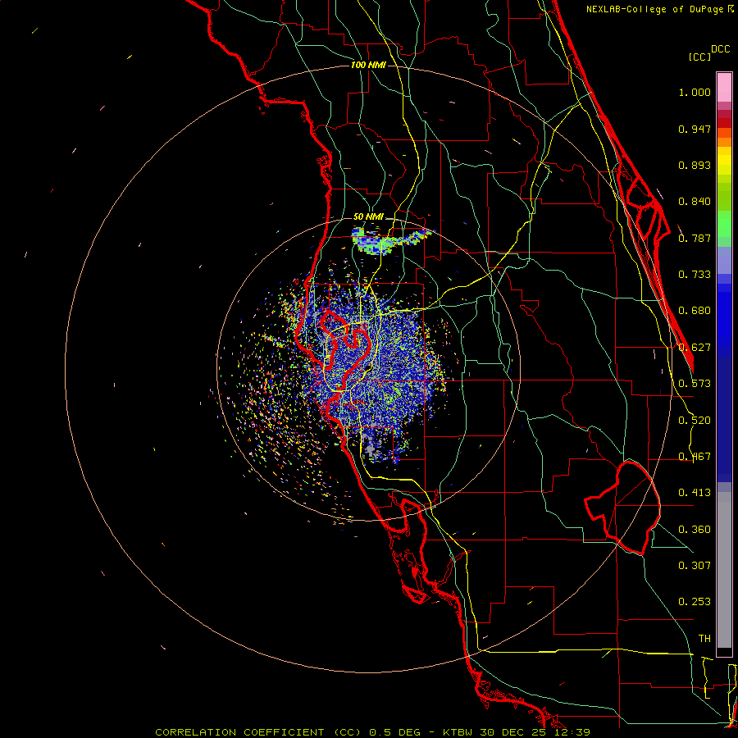The height and width of the screenshot is (738, 738).
Task: Select the 0.680 scale value
Action: (x=695, y=311)
